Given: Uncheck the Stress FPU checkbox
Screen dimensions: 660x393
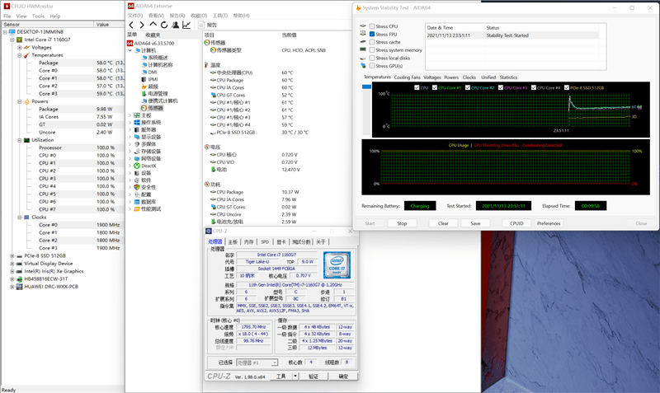Looking at the screenshot, I should pos(370,34).
